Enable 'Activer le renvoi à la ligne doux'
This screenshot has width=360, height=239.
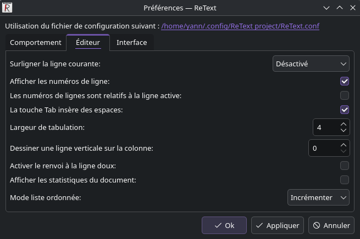point(345,166)
